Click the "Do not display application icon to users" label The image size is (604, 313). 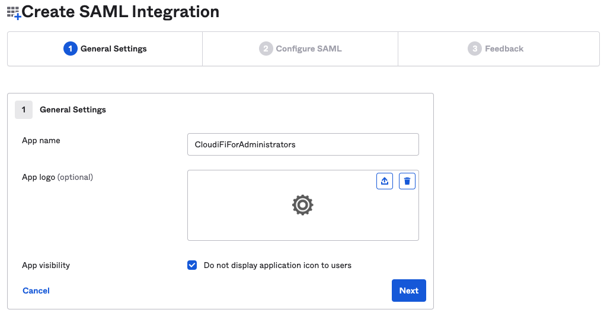[277, 265]
